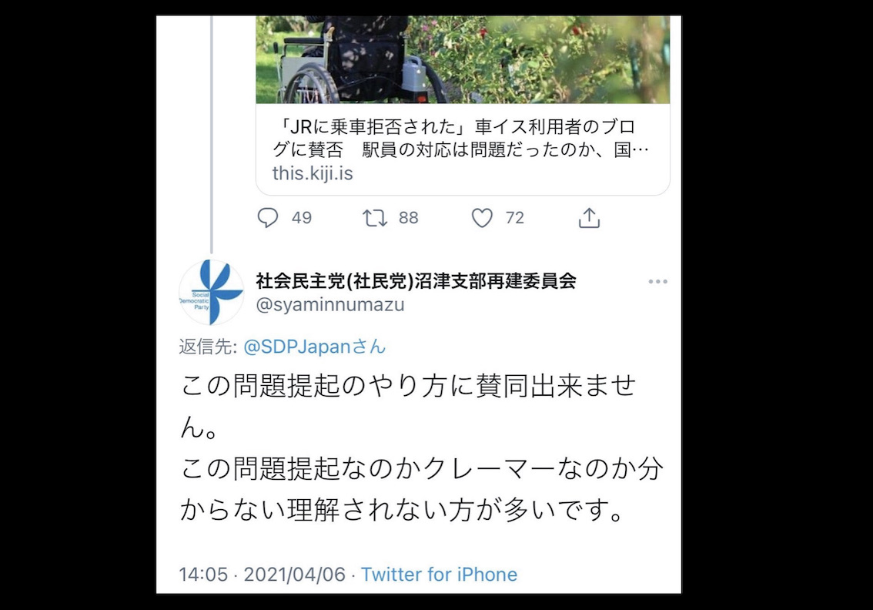Open the share upload icon
Image resolution: width=873 pixels, height=610 pixels.
589,218
